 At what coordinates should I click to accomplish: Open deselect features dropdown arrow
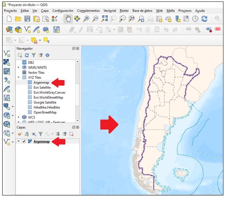coord(40,40)
